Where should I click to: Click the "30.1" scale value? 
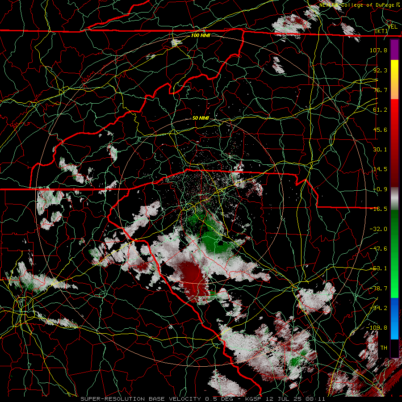(380, 150)
